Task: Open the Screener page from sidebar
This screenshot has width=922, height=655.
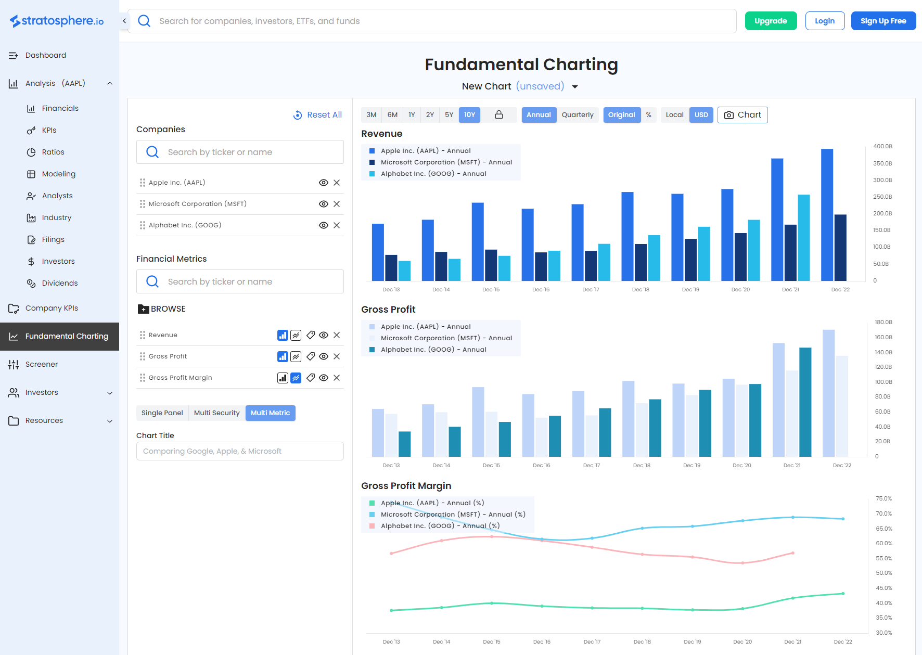Action: [42, 364]
